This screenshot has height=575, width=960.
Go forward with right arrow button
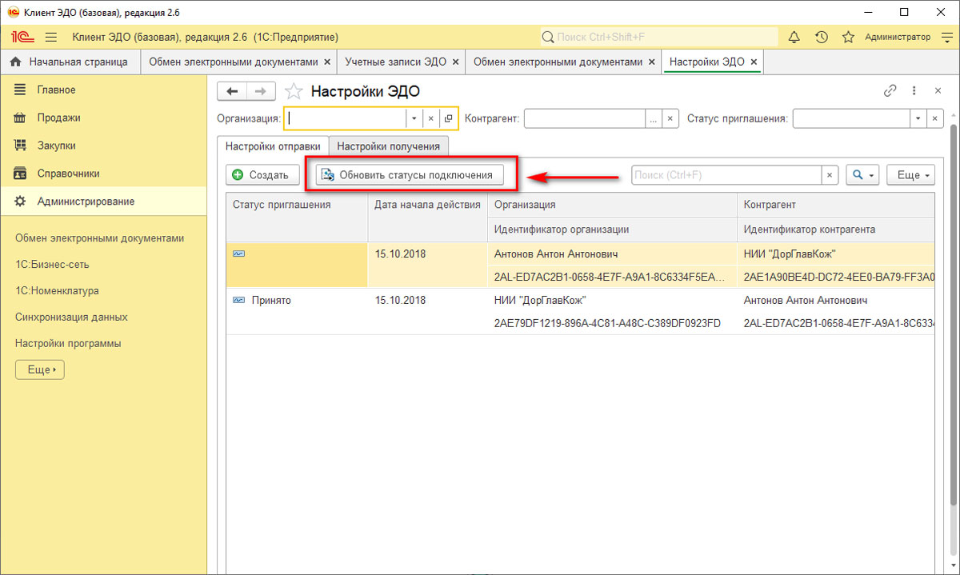point(261,91)
